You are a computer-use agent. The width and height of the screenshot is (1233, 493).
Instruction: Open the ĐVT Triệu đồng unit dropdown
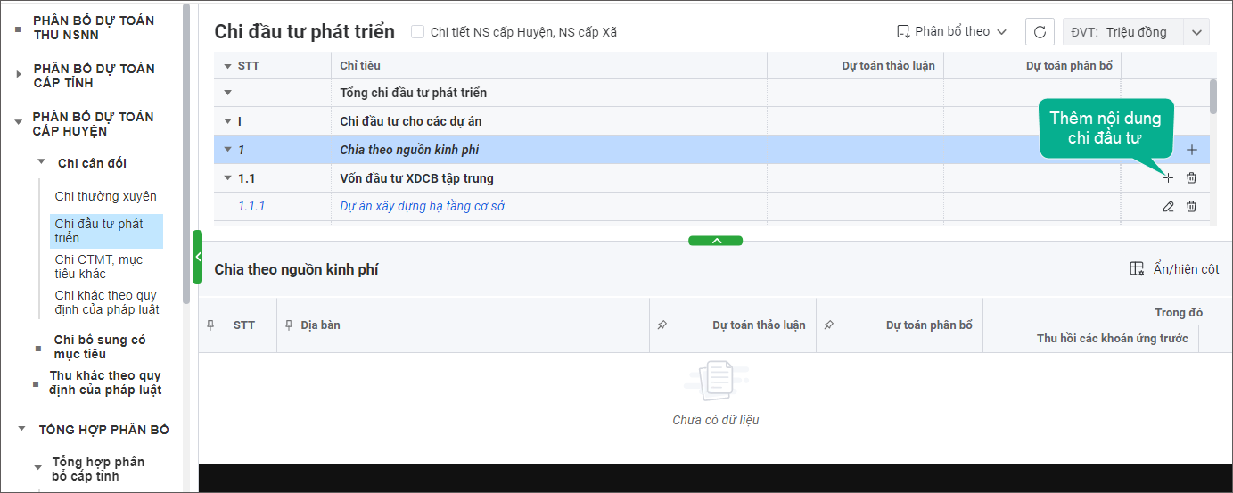(1196, 32)
